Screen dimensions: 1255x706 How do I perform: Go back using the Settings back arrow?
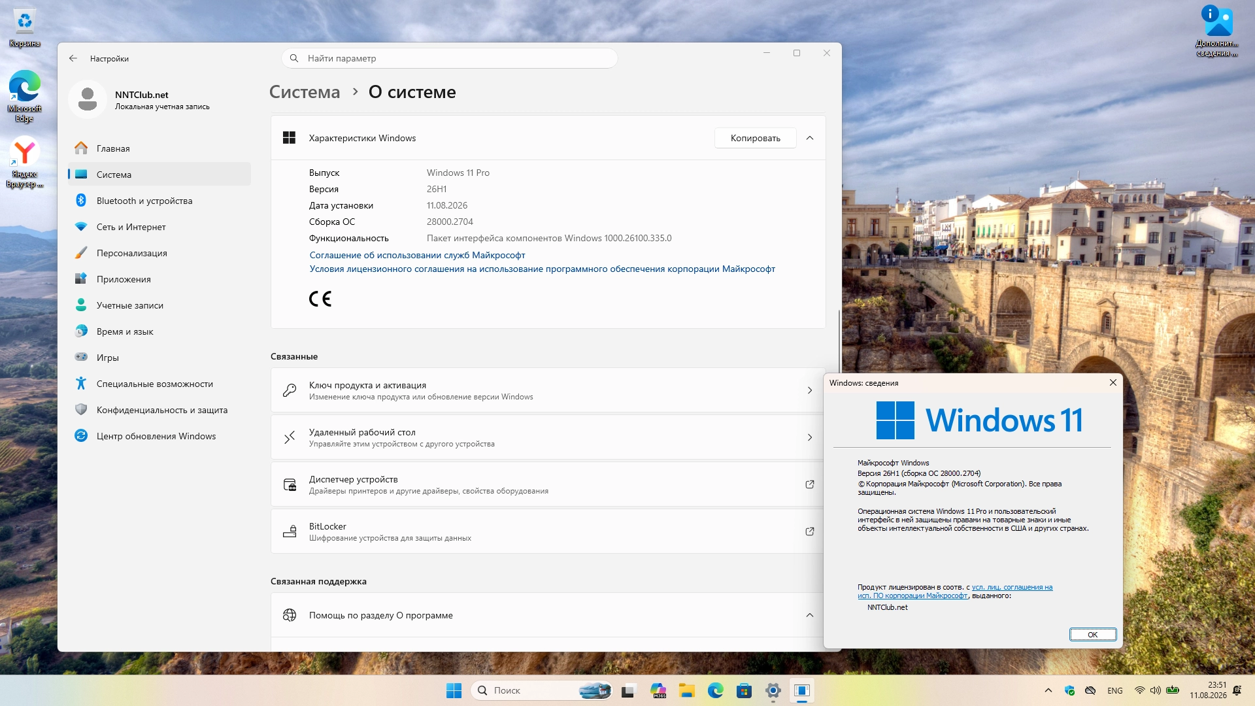pyautogui.click(x=73, y=58)
